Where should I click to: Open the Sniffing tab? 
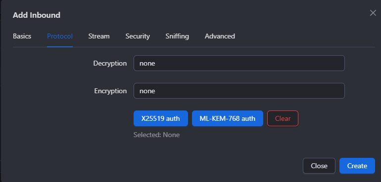point(177,36)
